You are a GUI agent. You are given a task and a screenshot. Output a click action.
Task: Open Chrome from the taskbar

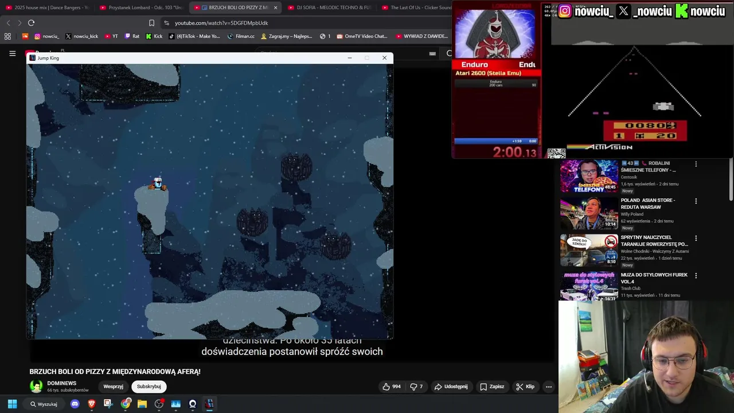[125, 404]
